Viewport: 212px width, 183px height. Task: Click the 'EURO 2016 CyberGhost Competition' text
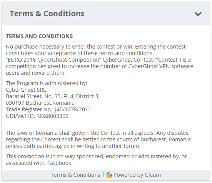point(54,60)
